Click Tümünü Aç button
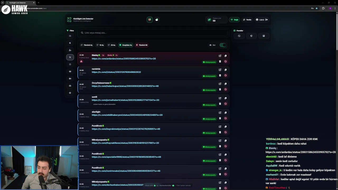Viewport: 338px width, 190px height. pyautogui.click(x=87, y=45)
